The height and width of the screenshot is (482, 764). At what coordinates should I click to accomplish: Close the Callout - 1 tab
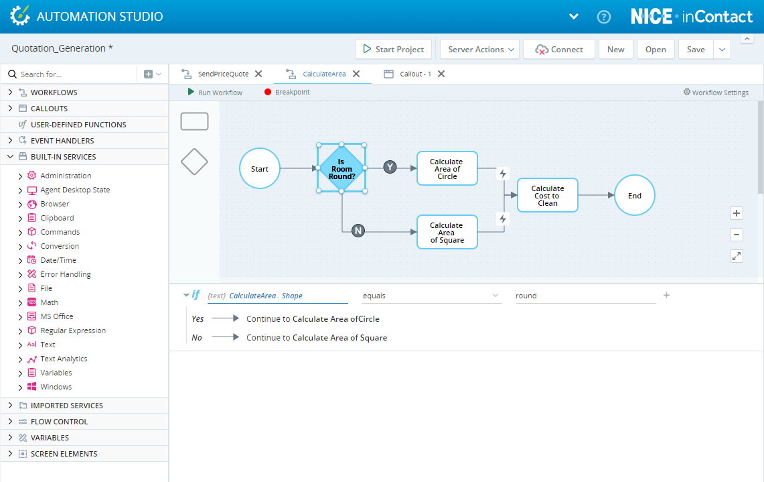[441, 74]
